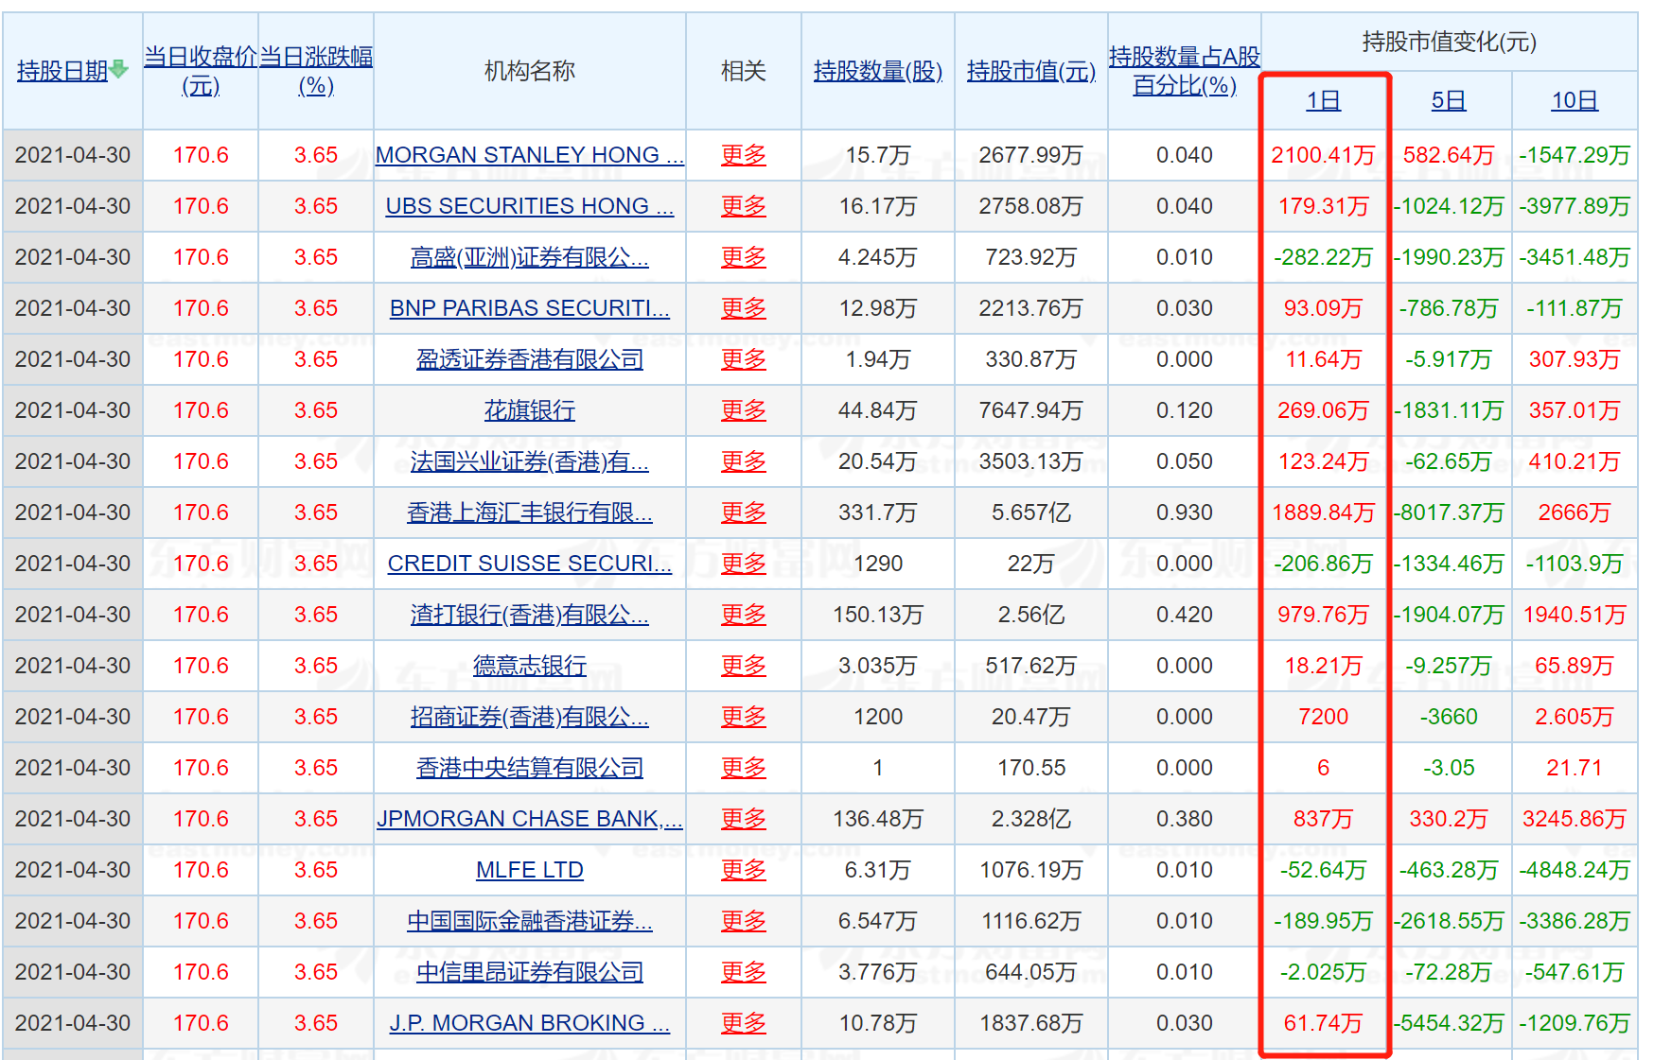This screenshot has width=1654, height=1060.
Task: Click 更多 in MLFE LTD row
Action: pyautogui.click(x=744, y=870)
